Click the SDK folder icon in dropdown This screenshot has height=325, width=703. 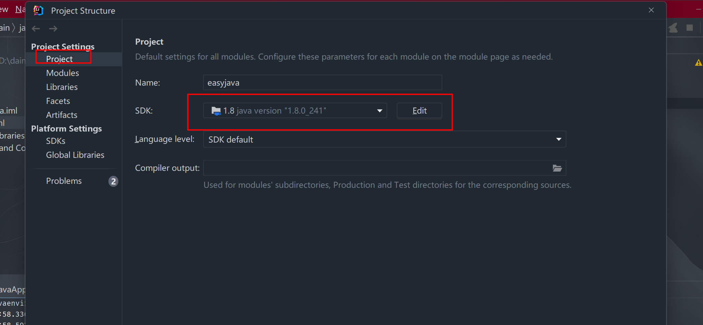tap(216, 111)
